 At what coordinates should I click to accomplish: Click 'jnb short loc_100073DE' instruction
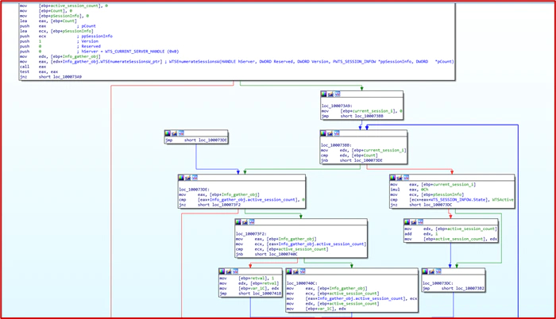click(352, 160)
